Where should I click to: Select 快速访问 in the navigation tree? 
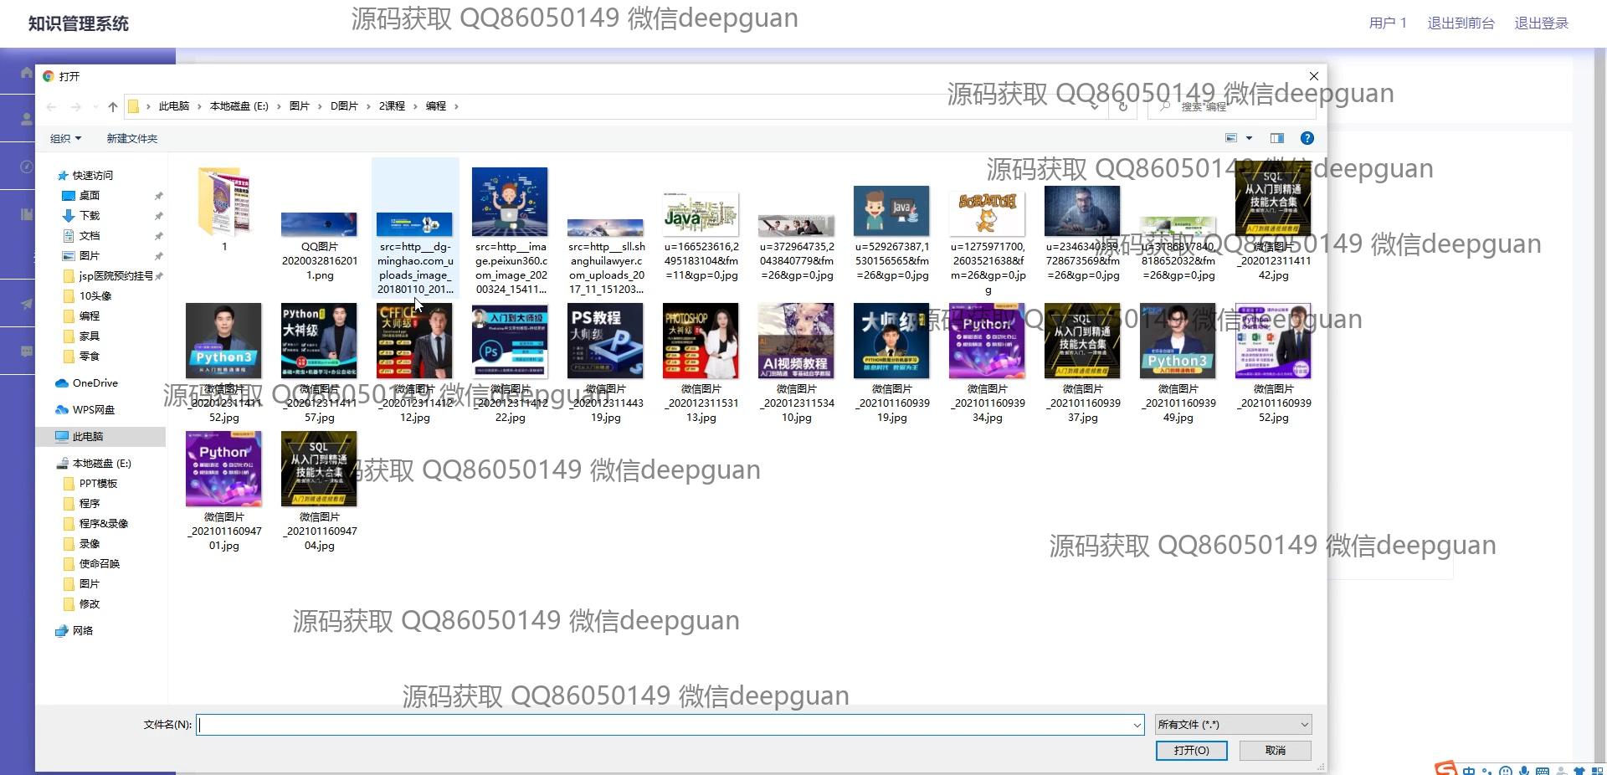[x=92, y=175]
